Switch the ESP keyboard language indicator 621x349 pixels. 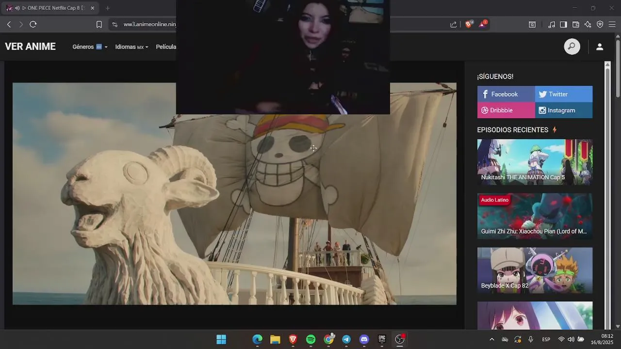tap(546, 339)
